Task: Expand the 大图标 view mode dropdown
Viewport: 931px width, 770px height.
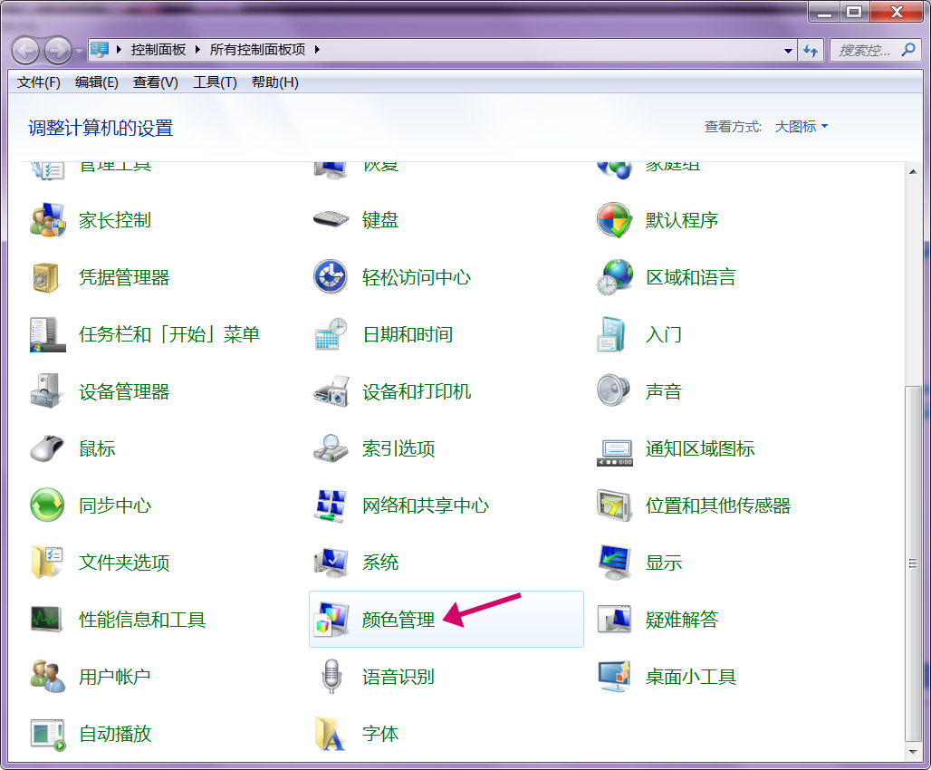Action: tap(801, 127)
